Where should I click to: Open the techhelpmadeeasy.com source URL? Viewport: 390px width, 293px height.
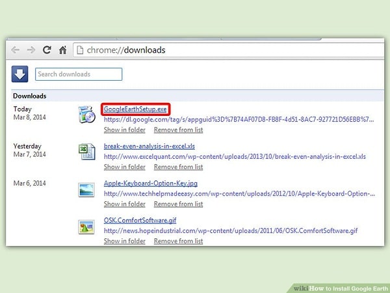239,193
